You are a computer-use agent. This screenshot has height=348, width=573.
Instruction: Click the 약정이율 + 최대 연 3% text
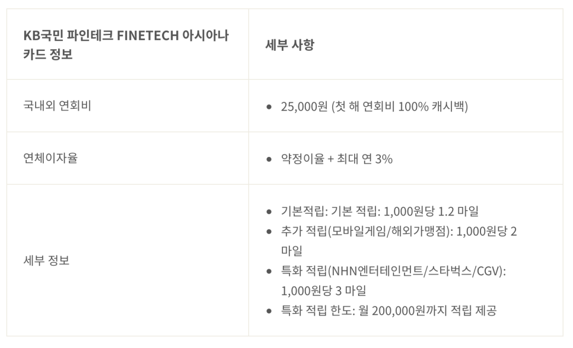point(336,159)
